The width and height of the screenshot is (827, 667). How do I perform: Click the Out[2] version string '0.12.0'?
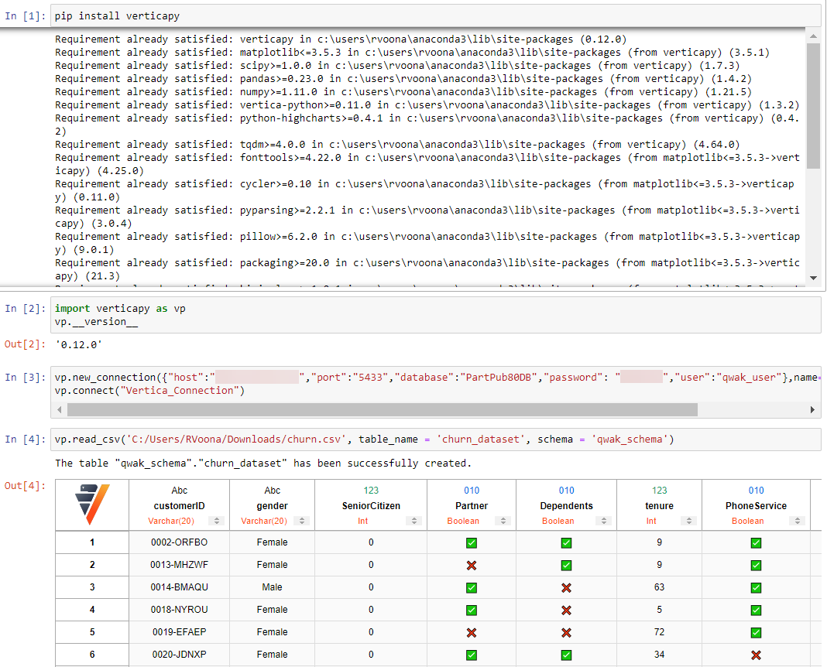coord(78,344)
